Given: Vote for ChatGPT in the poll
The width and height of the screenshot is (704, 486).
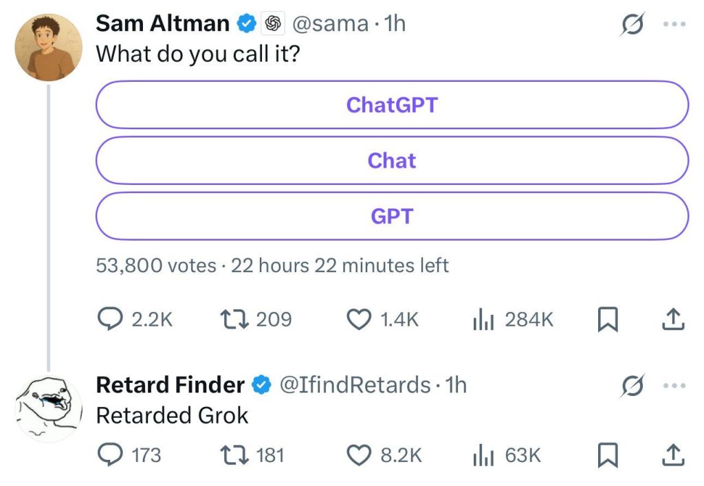Looking at the screenshot, I should coord(392,105).
